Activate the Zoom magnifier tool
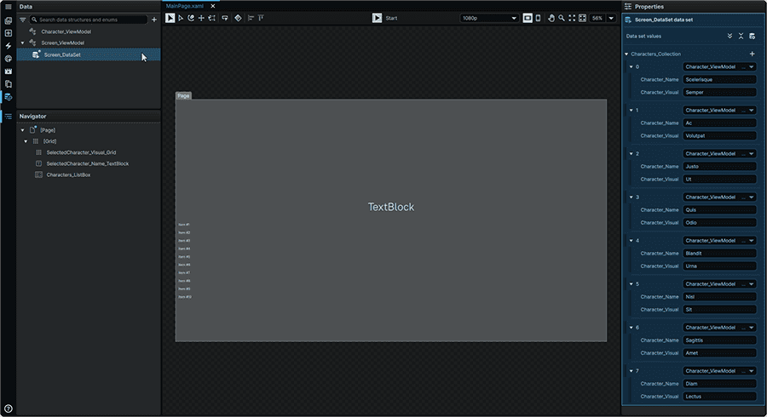 [x=562, y=18]
